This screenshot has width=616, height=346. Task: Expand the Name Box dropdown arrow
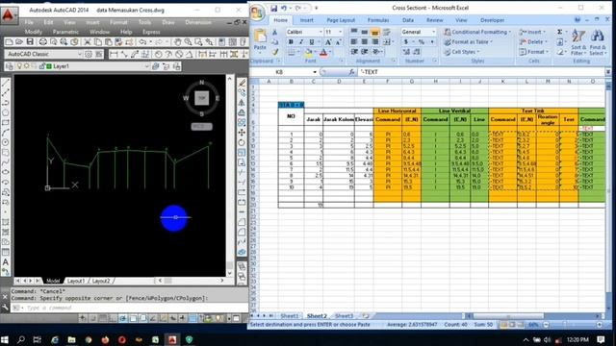click(315, 72)
